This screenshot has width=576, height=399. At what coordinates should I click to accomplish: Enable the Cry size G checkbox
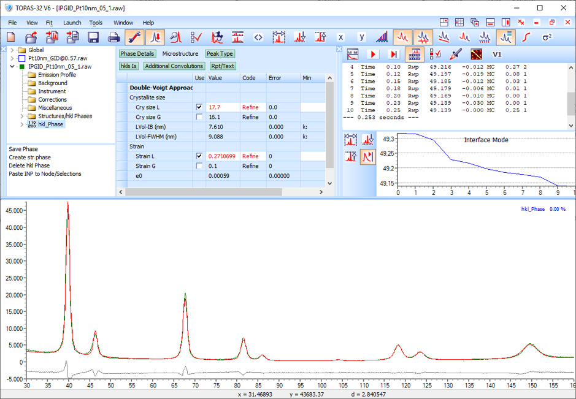(x=199, y=117)
